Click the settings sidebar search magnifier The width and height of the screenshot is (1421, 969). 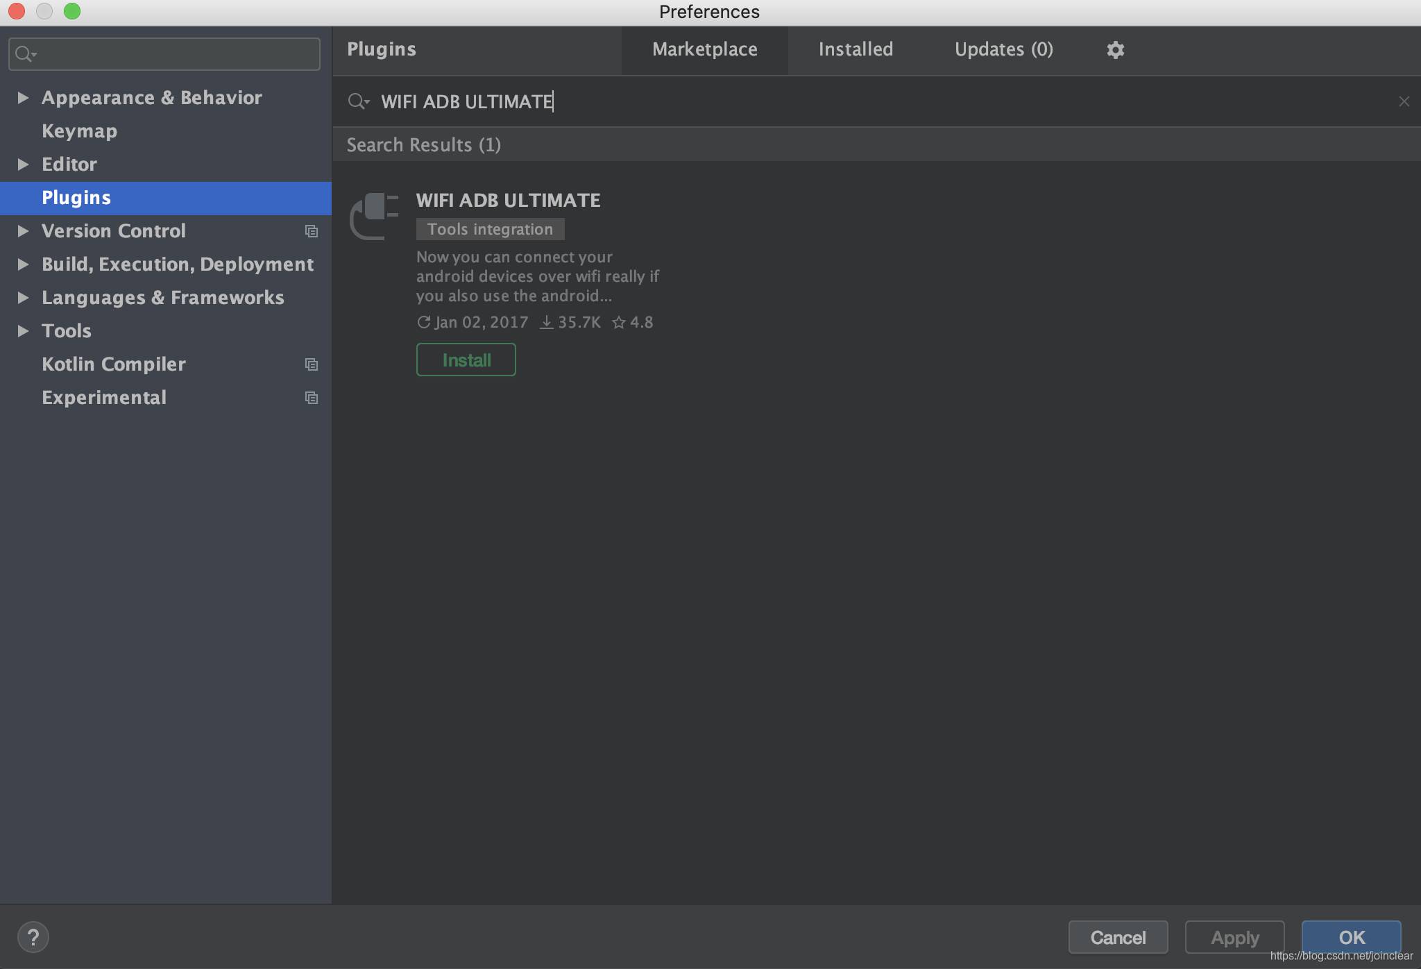26,53
